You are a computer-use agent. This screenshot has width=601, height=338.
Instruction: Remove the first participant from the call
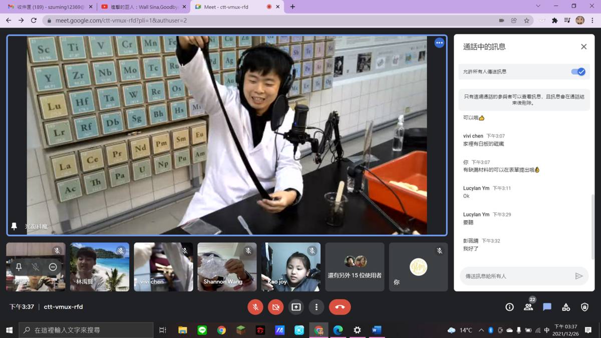(x=53, y=267)
